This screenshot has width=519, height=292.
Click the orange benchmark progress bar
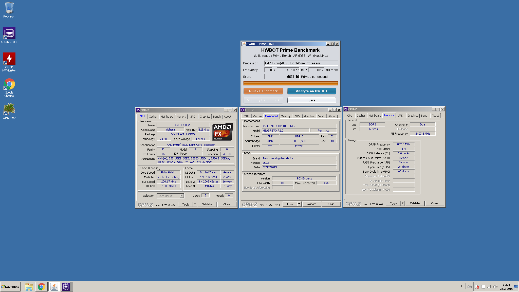click(x=290, y=83)
